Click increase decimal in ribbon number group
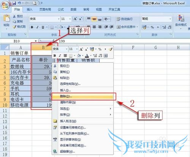Viewport: 190px width, 157px height. point(164,27)
